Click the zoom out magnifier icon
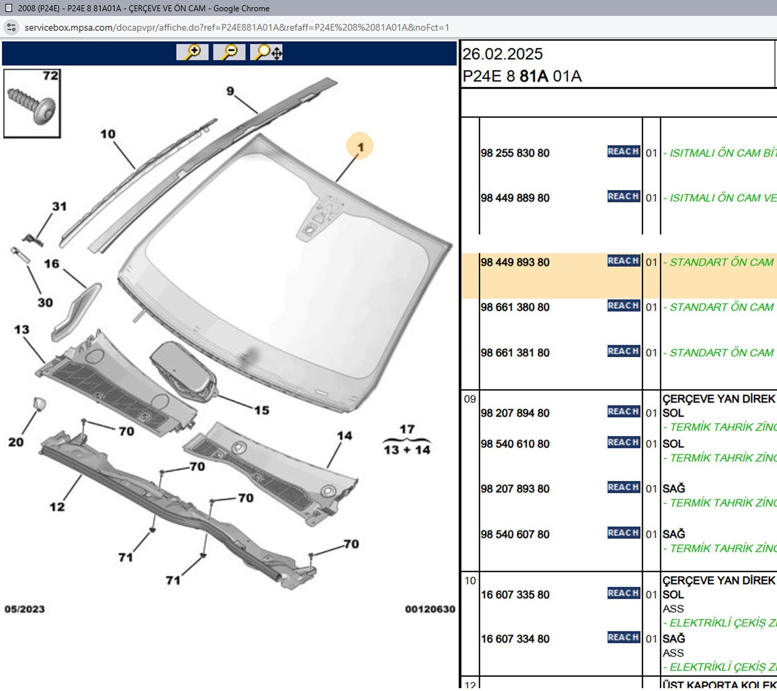The image size is (777, 691). 229,52
